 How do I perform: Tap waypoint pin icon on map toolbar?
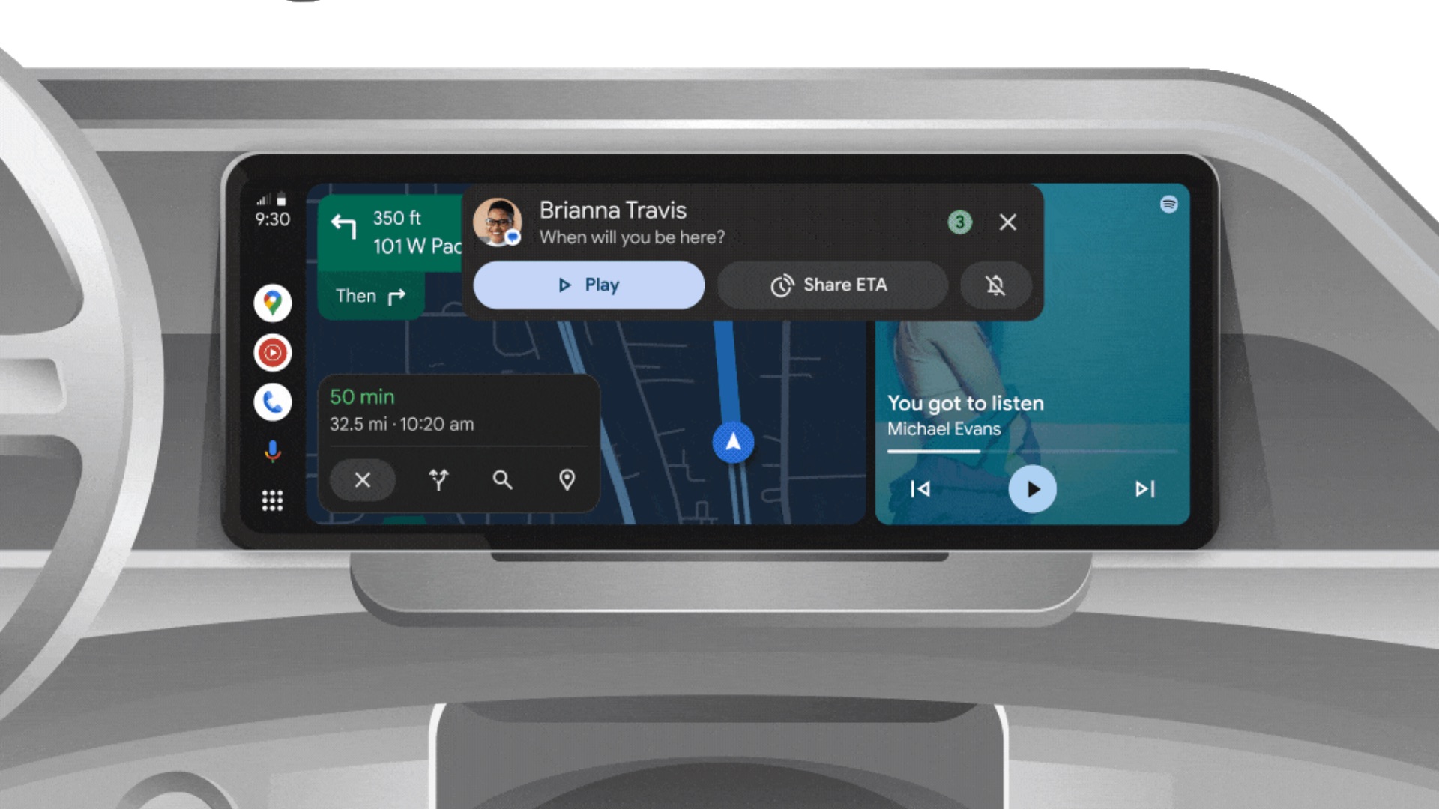[568, 481]
